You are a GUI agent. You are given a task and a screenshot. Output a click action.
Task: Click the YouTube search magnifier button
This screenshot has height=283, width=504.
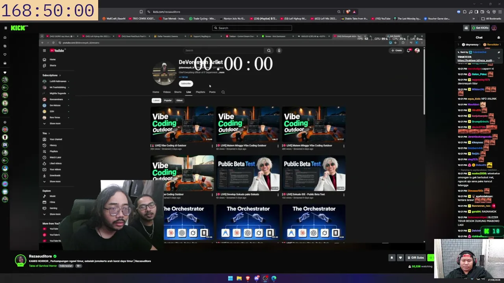pos(269,51)
